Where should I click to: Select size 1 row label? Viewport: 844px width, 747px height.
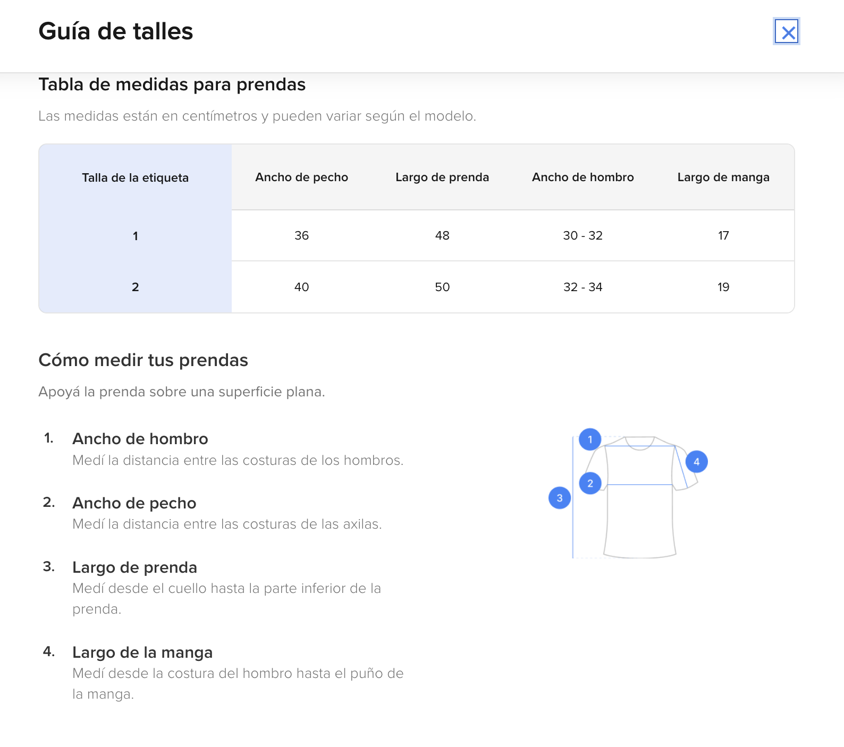coord(135,236)
